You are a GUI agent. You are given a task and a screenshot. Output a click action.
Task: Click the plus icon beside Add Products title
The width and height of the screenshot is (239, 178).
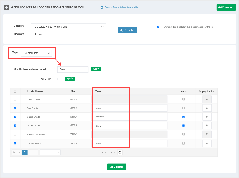tap(6, 7)
